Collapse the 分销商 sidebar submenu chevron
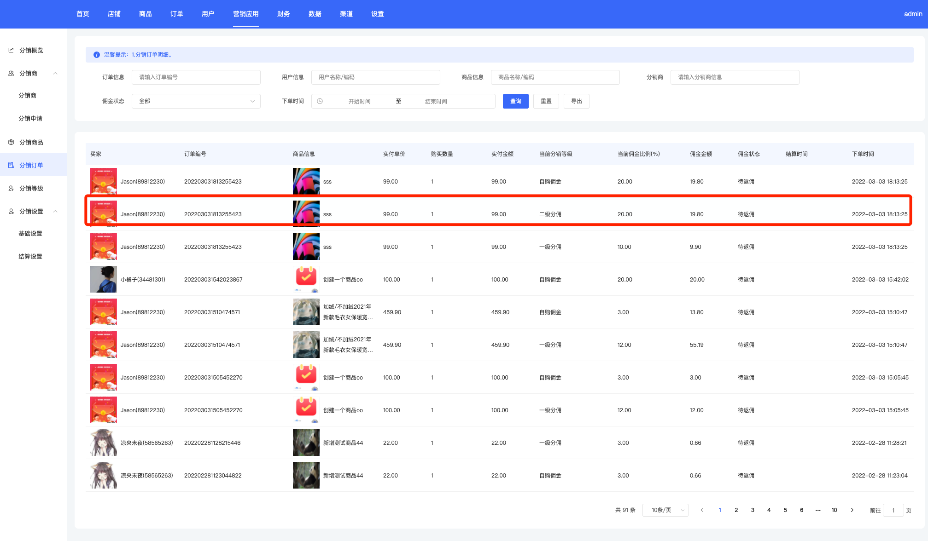 (55, 73)
